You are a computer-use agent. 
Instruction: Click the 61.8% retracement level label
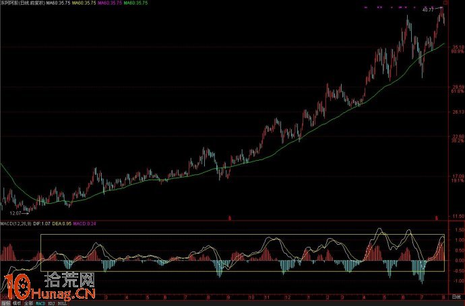click(x=458, y=91)
